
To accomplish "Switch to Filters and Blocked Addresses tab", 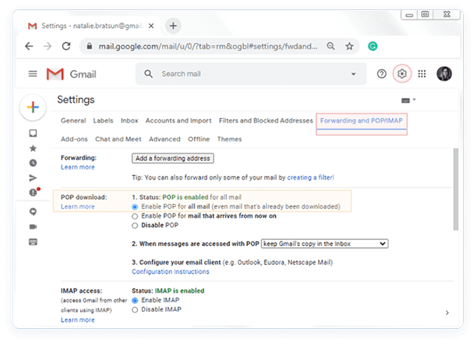I will click(x=265, y=120).
